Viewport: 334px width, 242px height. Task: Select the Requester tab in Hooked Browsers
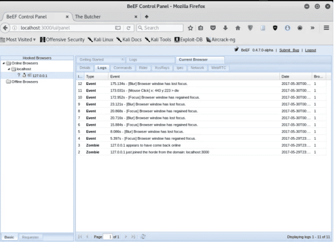[30, 237]
